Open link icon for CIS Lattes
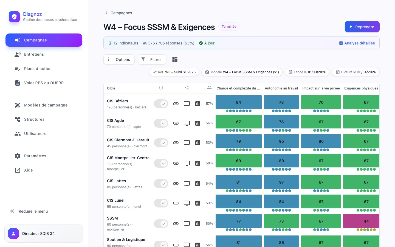Image resolution: width=395 pixels, height=247 pixels. pyautogui.click(x=176, y=184)
